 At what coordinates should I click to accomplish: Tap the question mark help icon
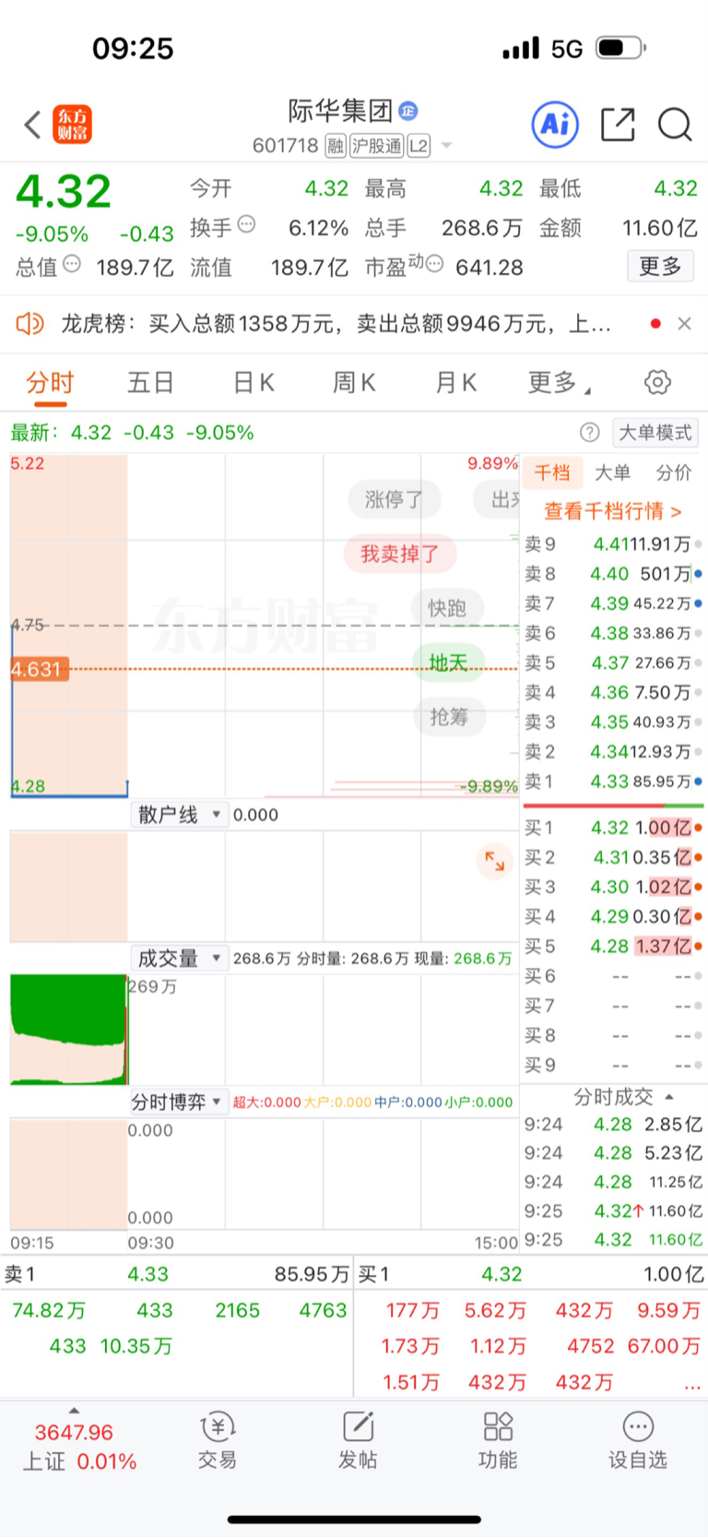click(590, 432)
